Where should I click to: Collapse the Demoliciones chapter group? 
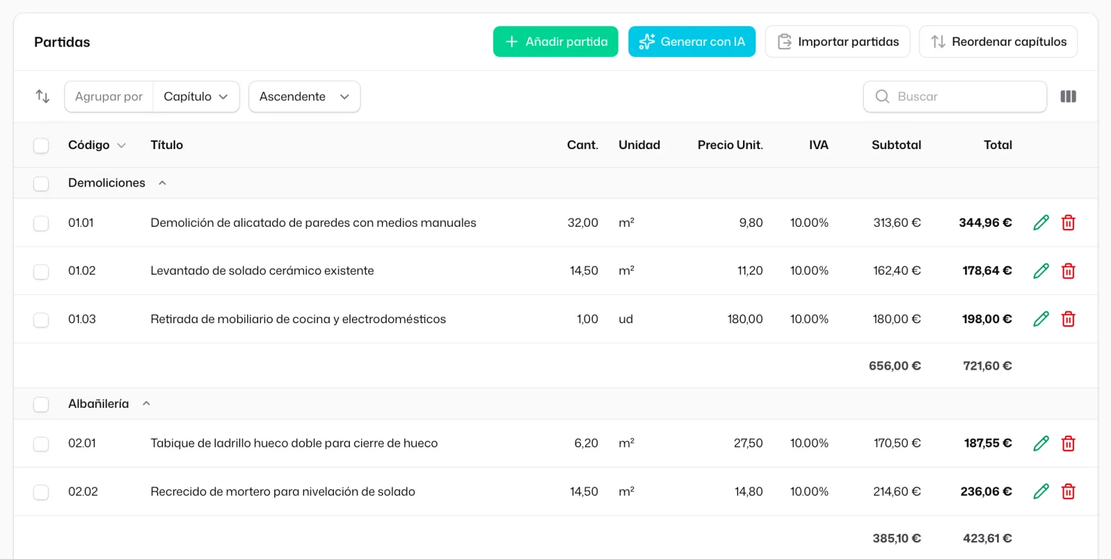pyautogui.click(x=162, y=183)
